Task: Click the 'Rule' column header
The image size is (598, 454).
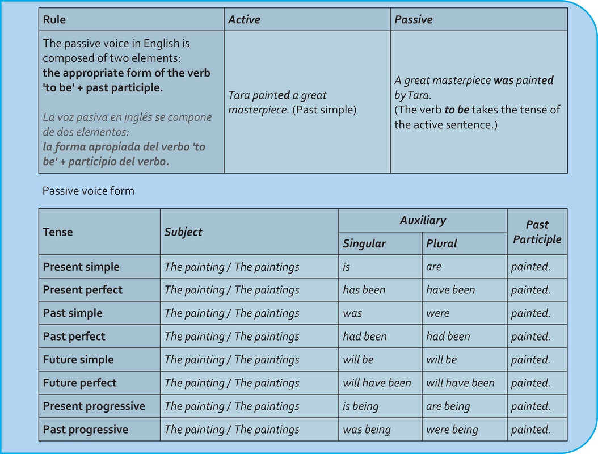Action: (x=54, y=20)
